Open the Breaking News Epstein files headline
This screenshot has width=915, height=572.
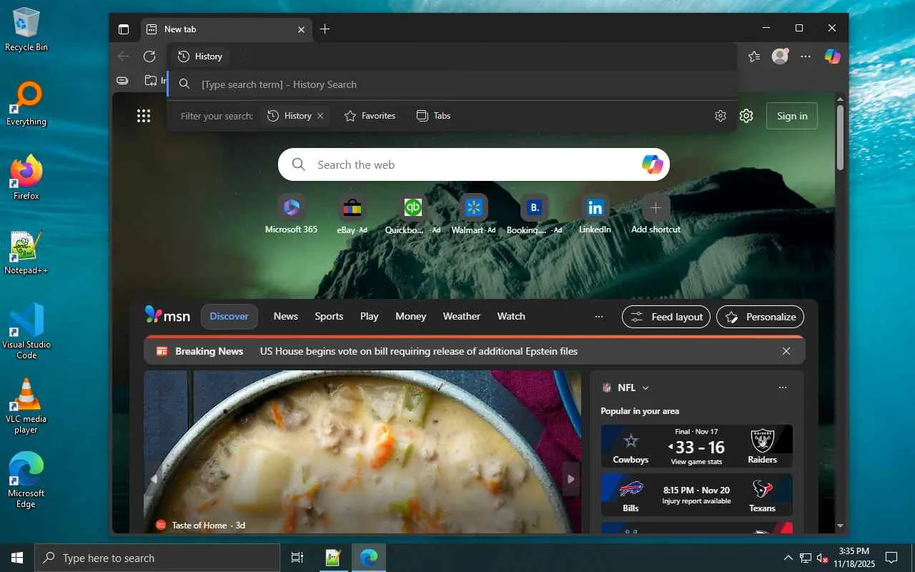418,351
